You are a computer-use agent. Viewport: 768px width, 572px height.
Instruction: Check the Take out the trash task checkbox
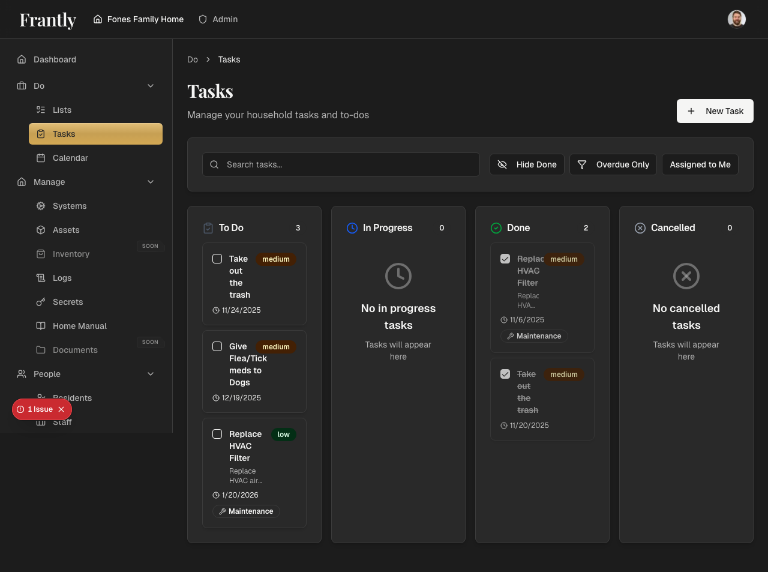tap(217, 259)
